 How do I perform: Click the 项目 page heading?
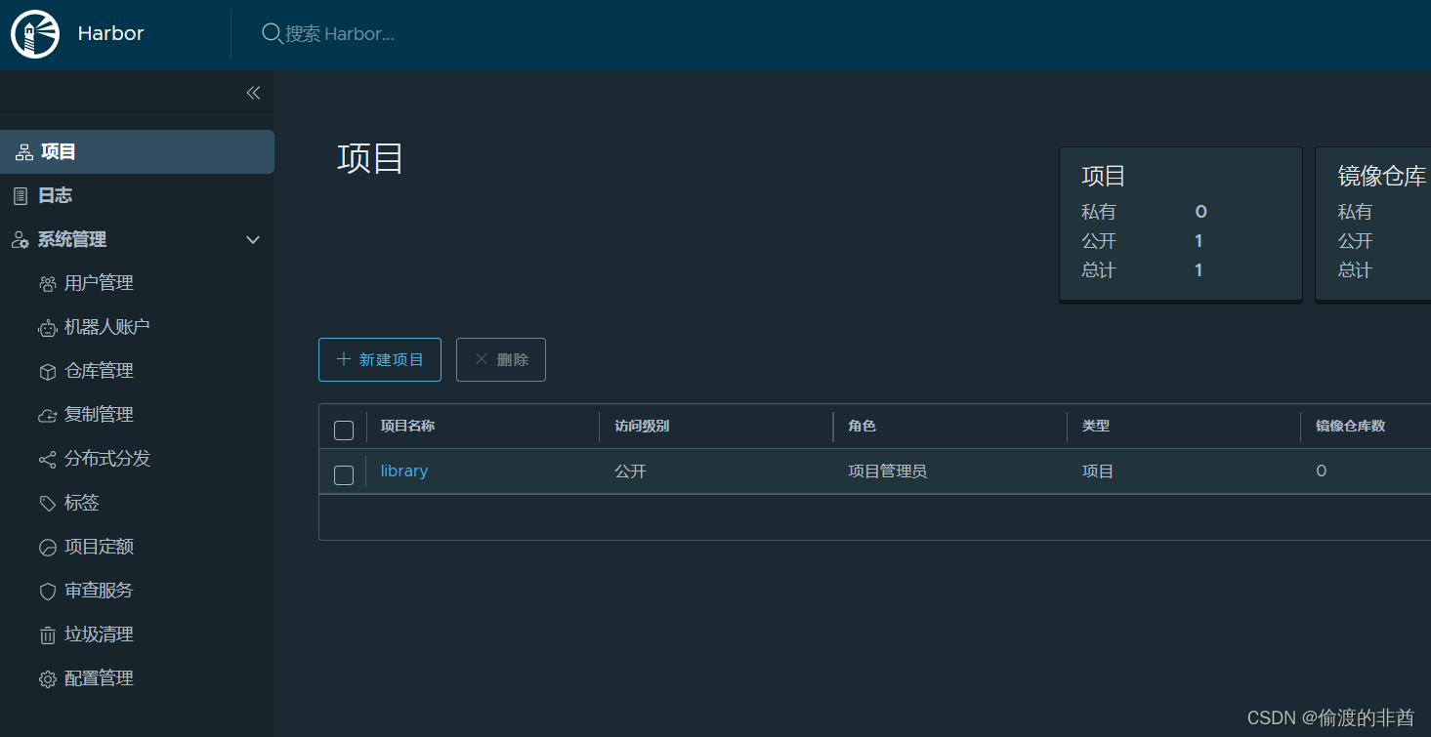(370, 158)
